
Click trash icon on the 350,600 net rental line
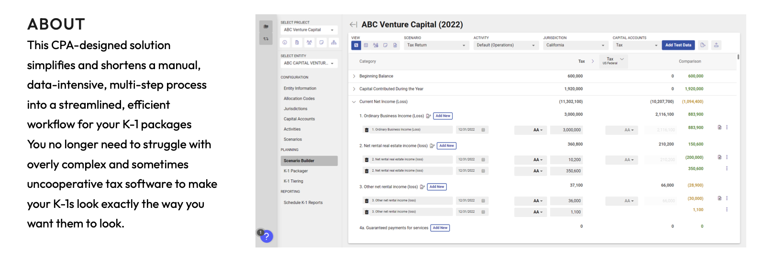(x=367, y=171)
